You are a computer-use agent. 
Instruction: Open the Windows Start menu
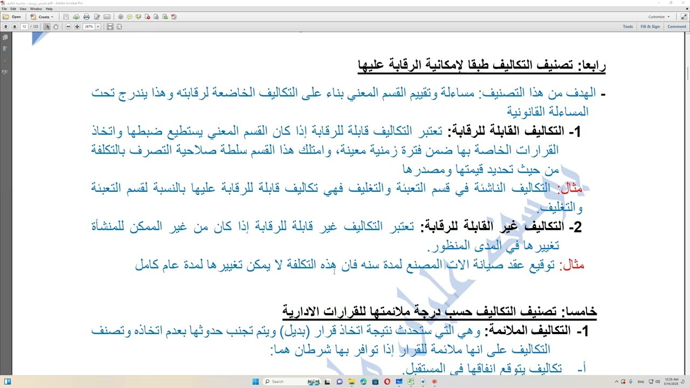(x=256, y=382)
